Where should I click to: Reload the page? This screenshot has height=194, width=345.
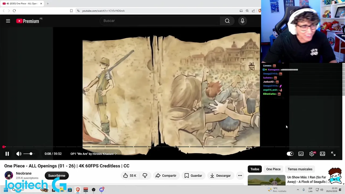(x=14, y=11)
